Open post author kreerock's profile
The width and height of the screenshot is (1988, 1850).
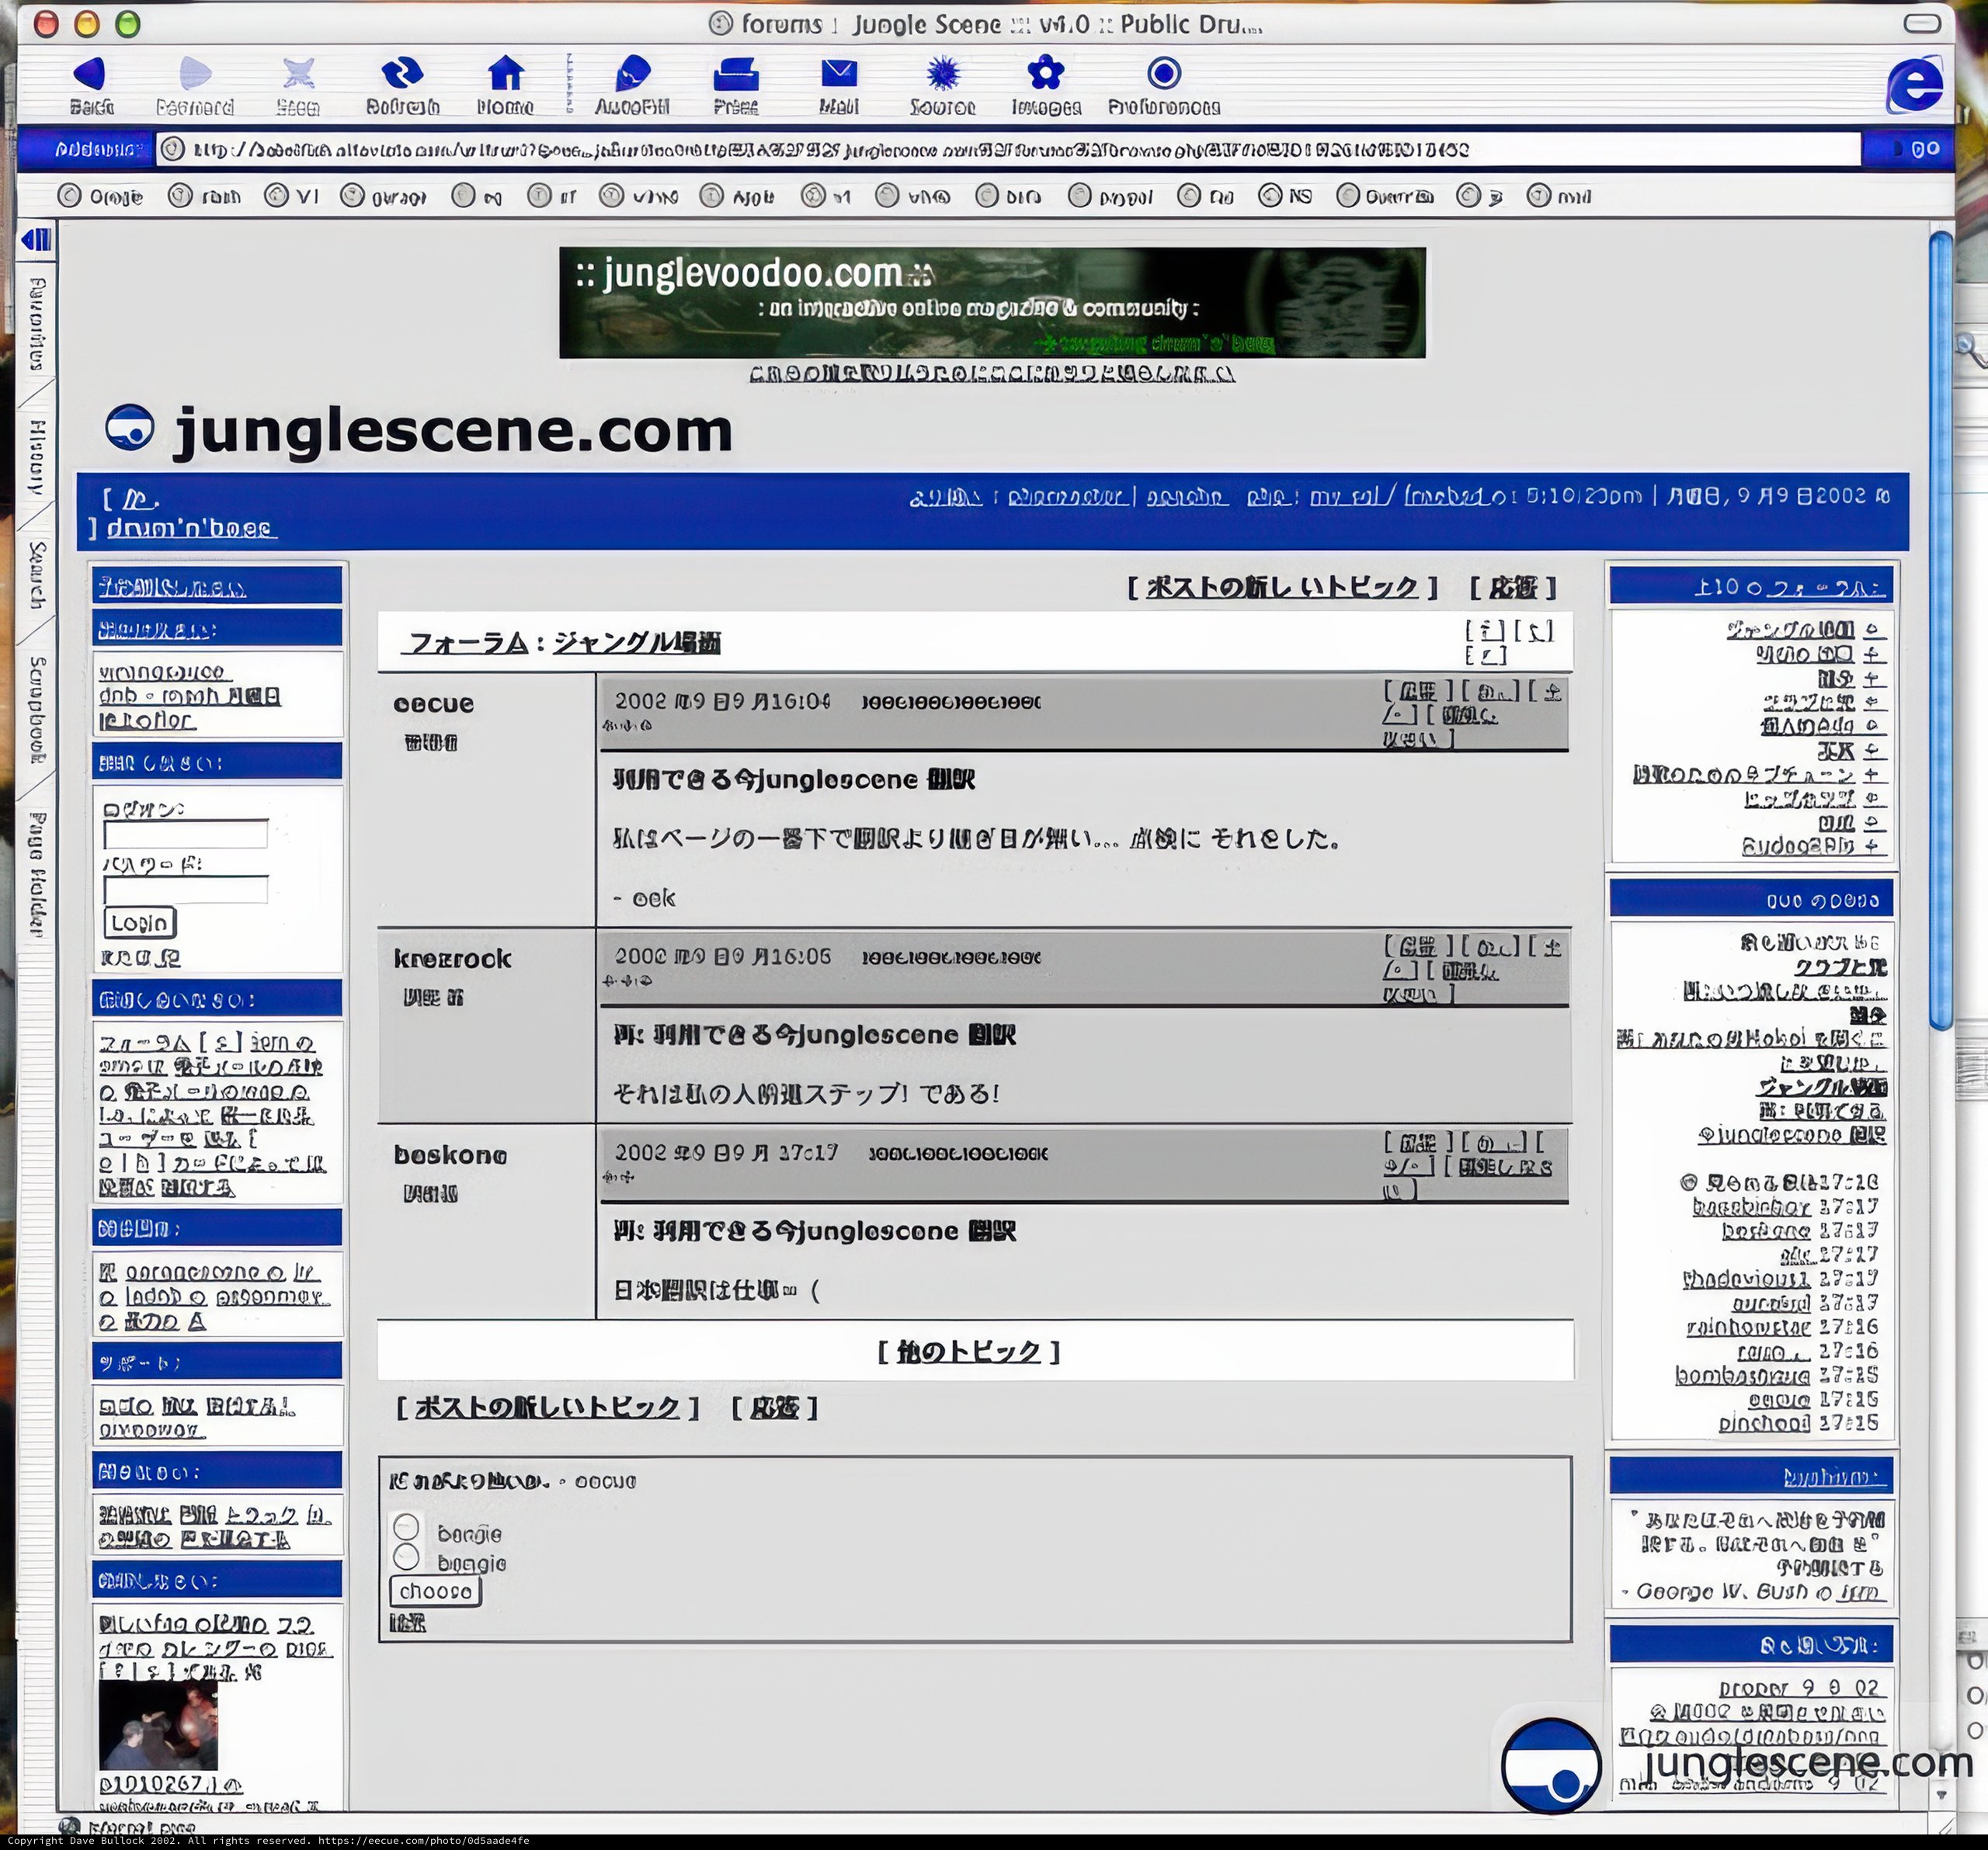(452, 959)
